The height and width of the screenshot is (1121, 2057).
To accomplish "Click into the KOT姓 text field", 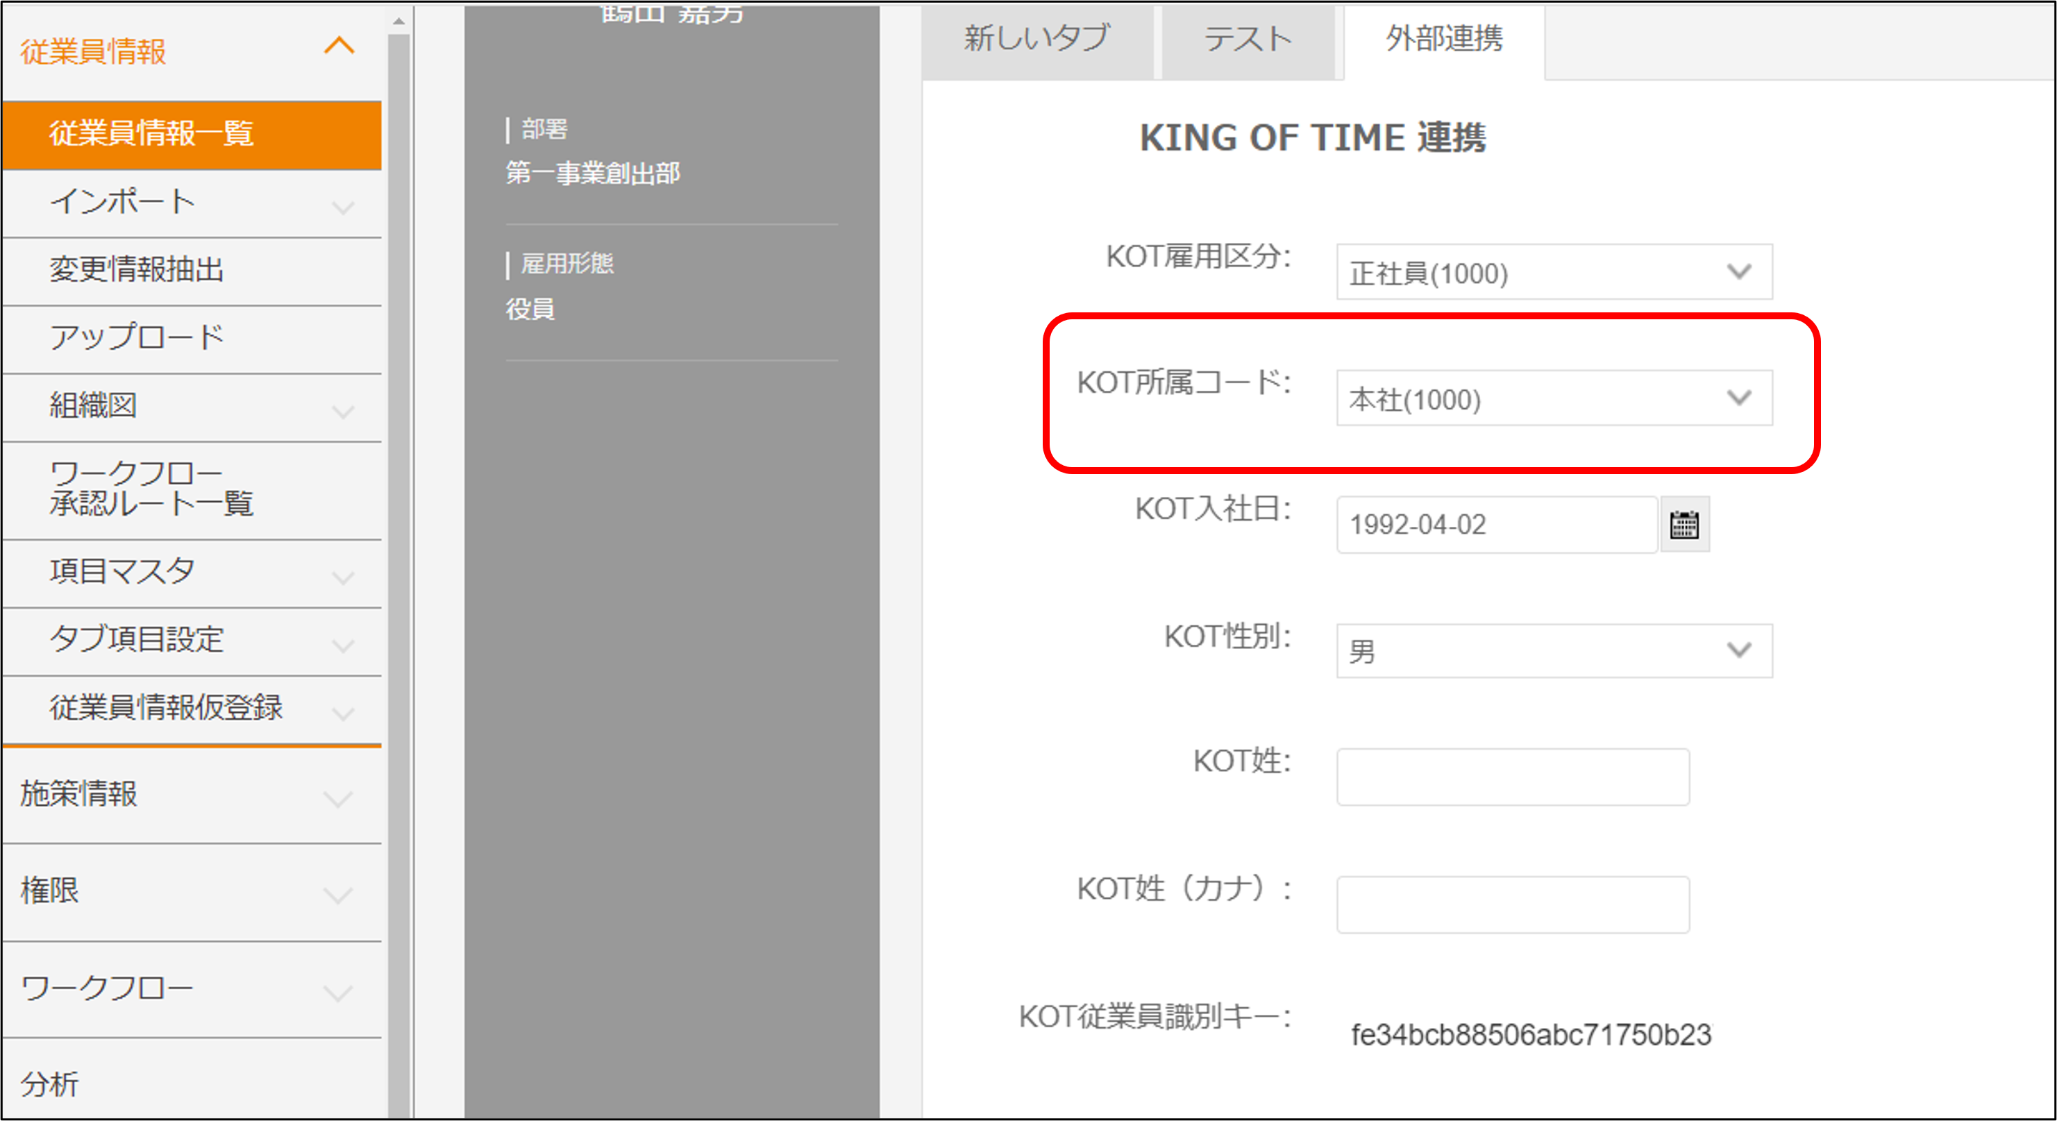I will point(1513,777).
